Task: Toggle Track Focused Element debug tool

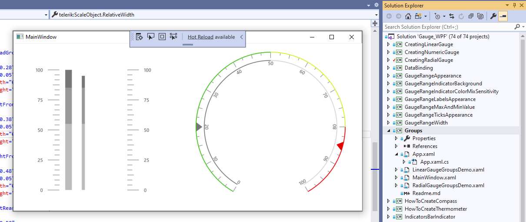Action: [173, 37]
